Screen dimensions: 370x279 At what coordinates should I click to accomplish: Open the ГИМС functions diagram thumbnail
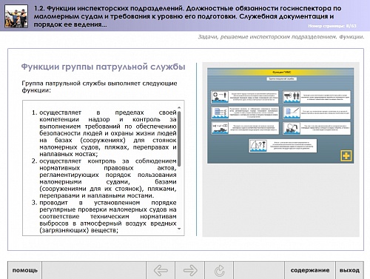(280, 115)
